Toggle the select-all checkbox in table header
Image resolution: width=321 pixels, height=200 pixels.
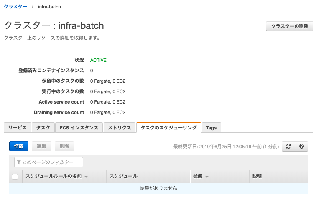(x=15, y=177)
